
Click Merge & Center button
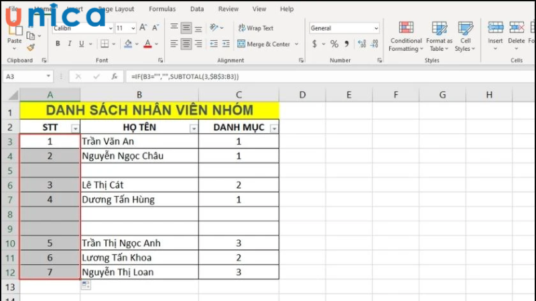(x=263, y=43)
